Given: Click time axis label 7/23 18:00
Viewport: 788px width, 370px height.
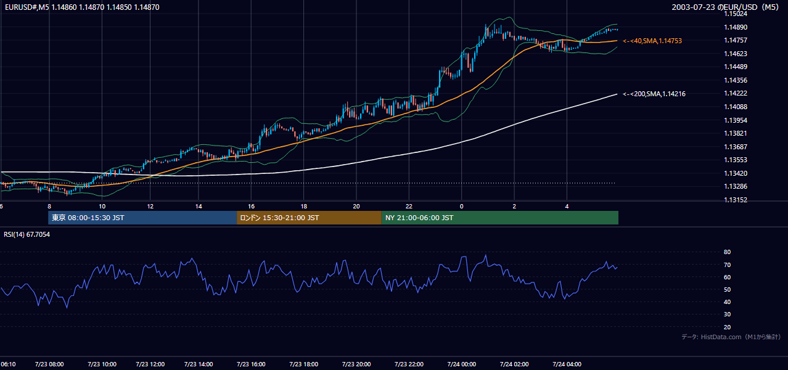Looking at the screenshot, I should point(303,364).
